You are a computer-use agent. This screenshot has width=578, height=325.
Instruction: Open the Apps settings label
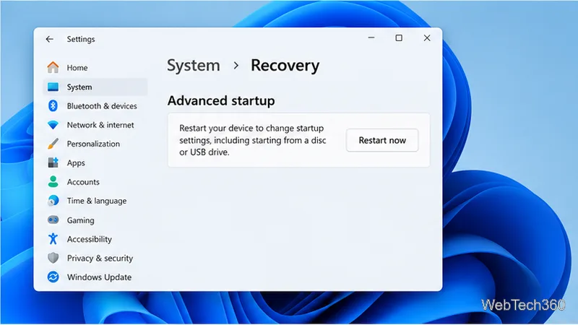pos(76,163)
